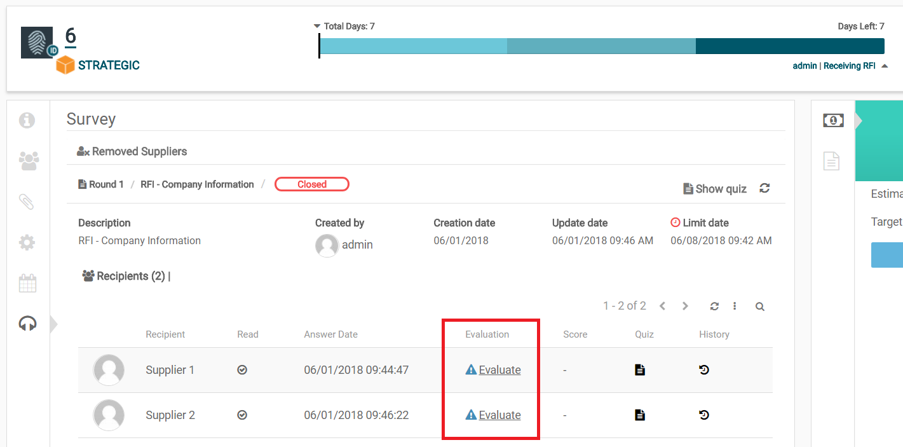Open attachments paperclip in sidebar
Viewport: 903px width, 447px height.
[x=27, y=202]
